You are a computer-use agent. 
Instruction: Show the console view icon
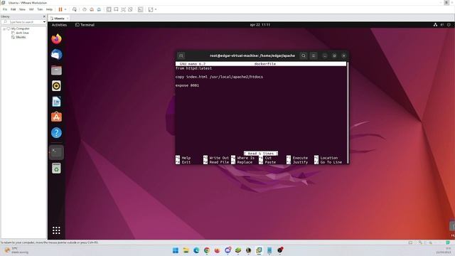pos(141,9)
